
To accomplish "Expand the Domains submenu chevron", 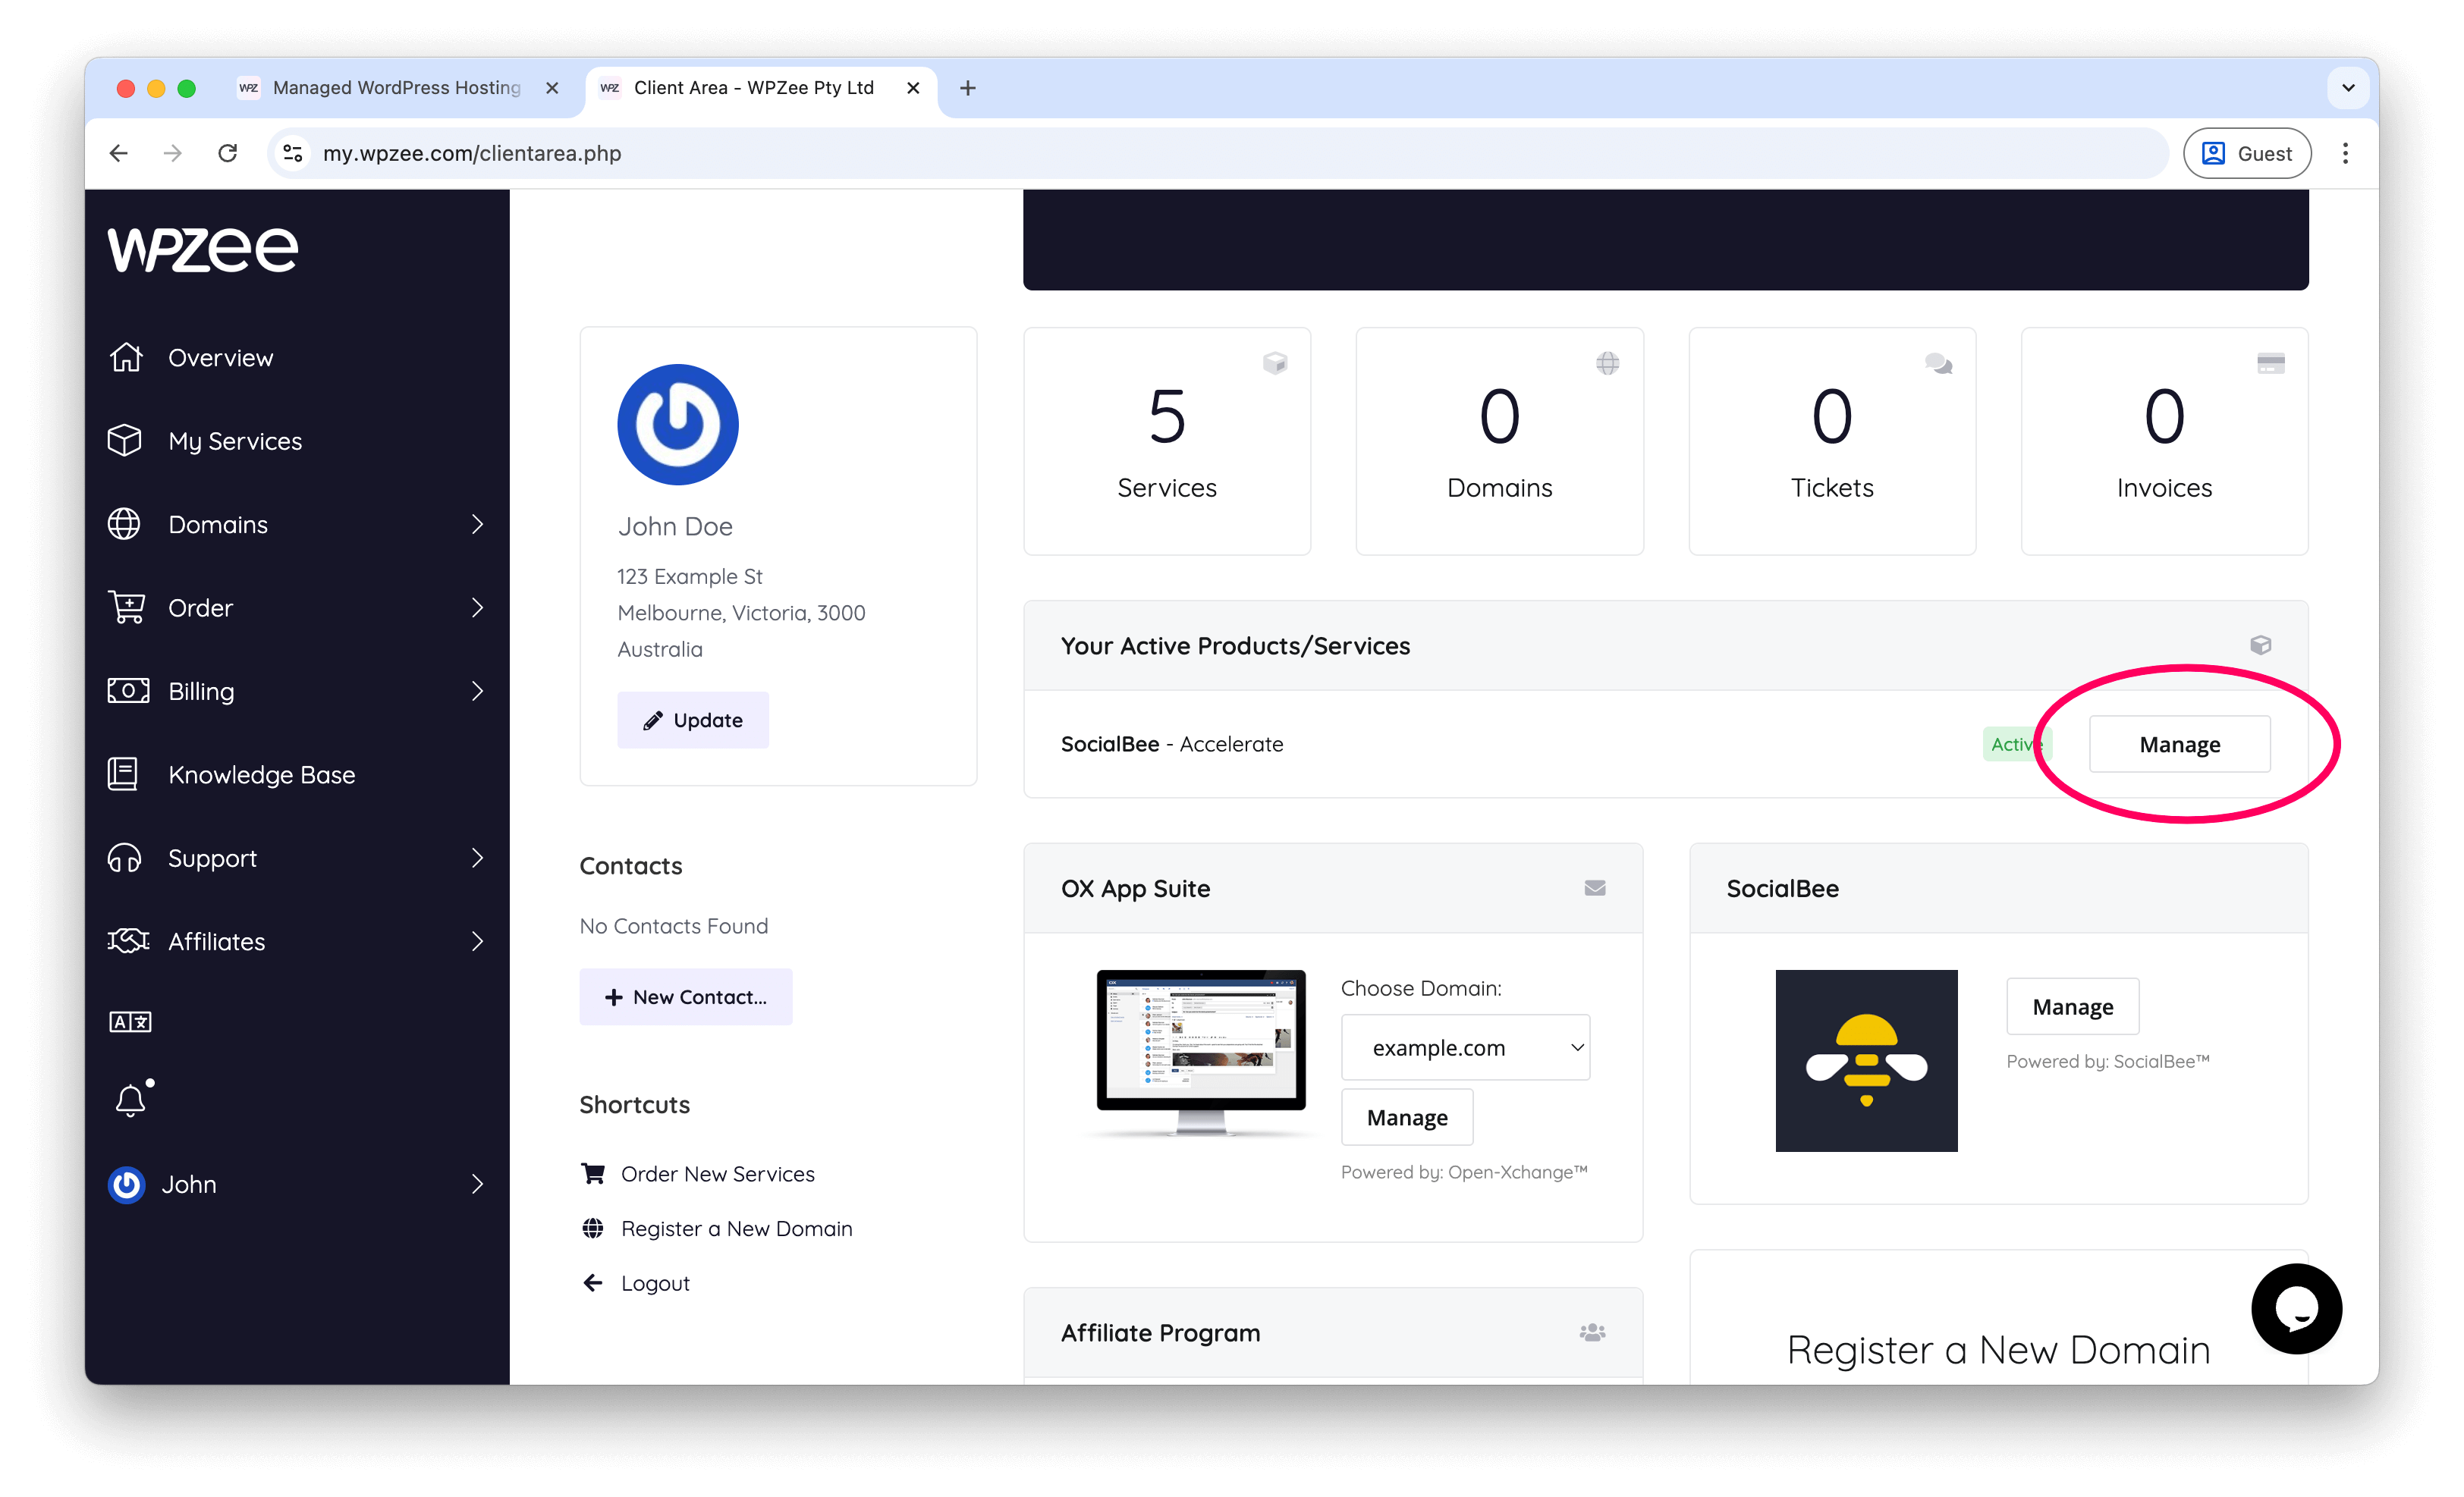I will point(477,525).
